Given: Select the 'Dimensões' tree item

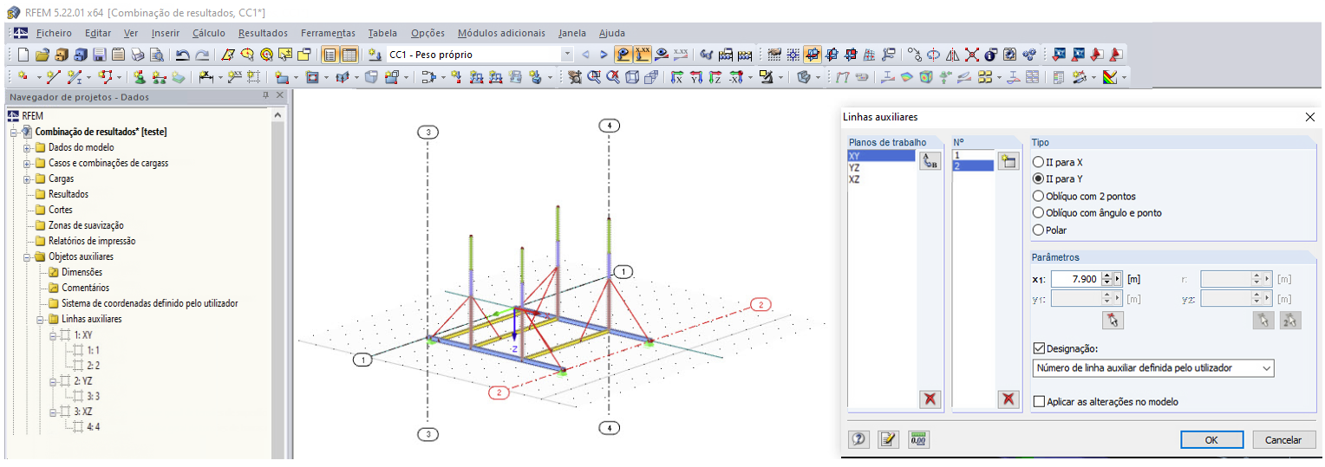Looking at the screenshot, I should (82, 272).
